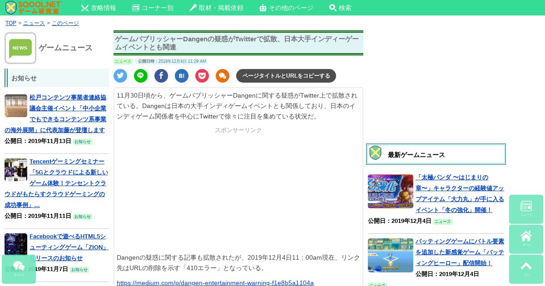
Task: Click thumbnail of 太極パンダ news
Action: point(391,191)
